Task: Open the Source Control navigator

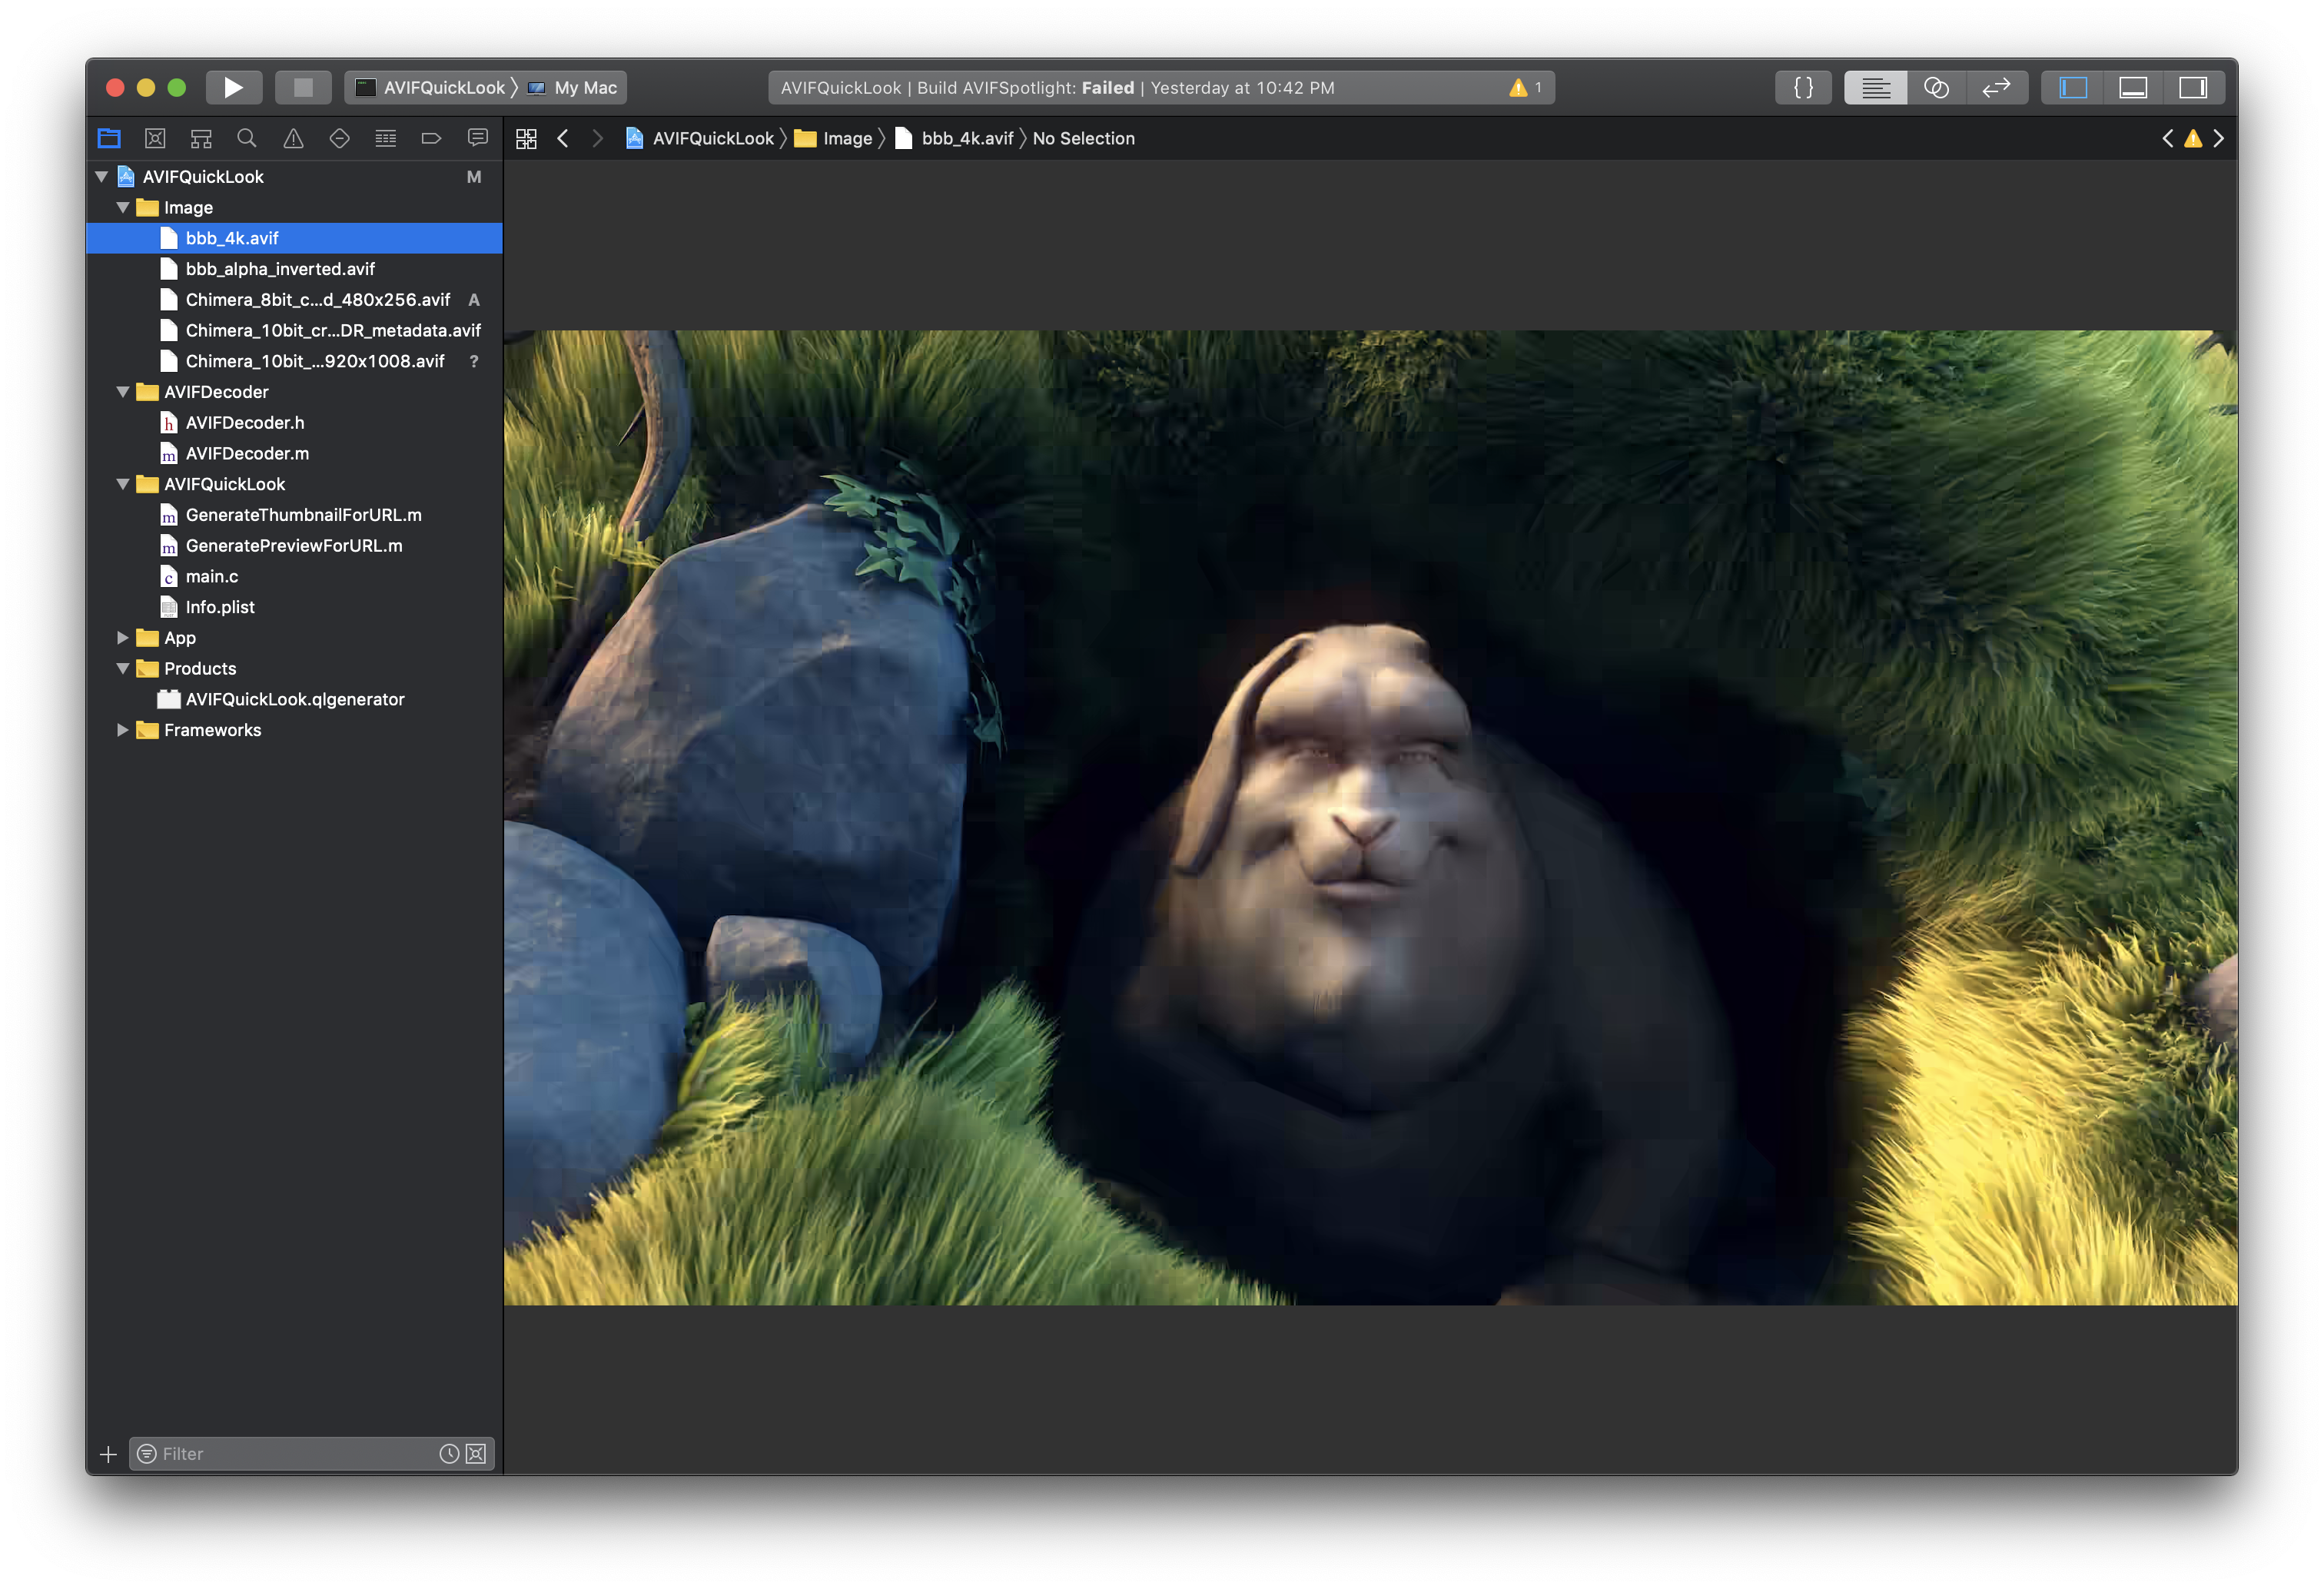Action: (x=155, y=138)
